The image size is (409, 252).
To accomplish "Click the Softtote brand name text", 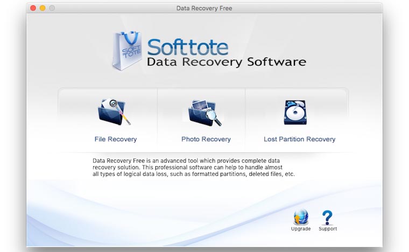I will pos(187,47).
